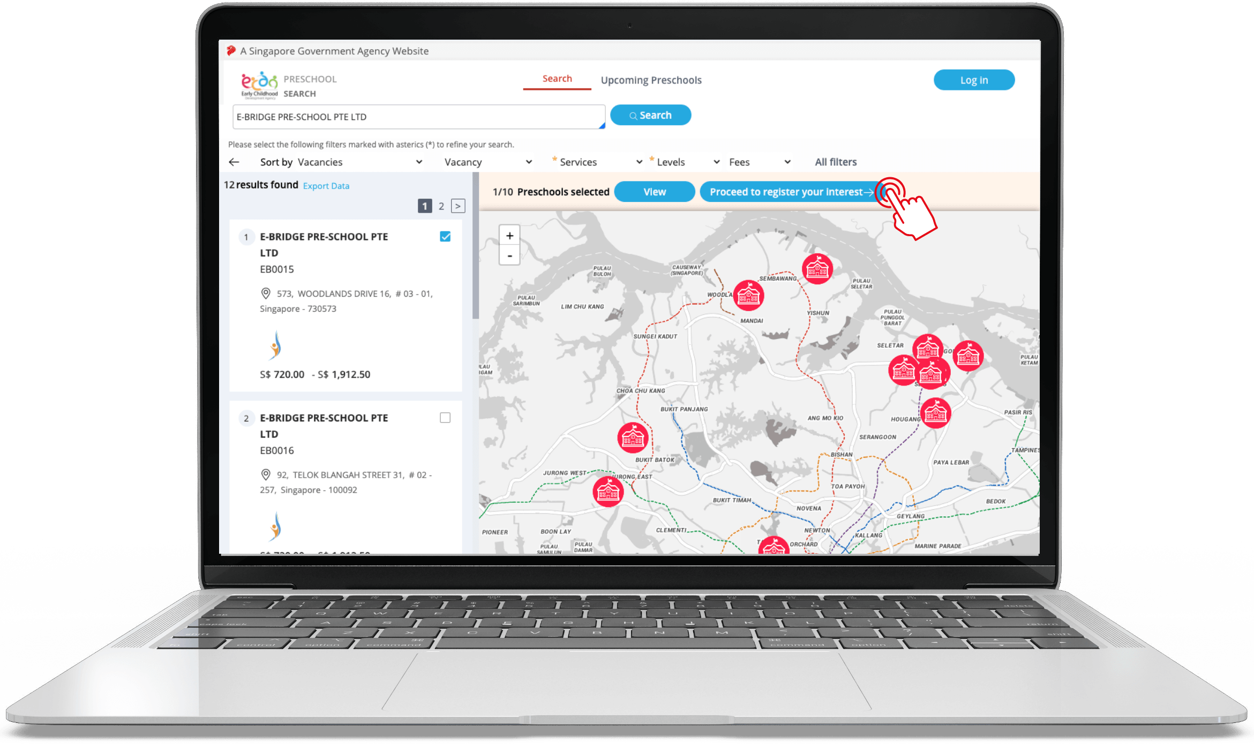
Task: Go to results page 2
Action: (441, 206)
